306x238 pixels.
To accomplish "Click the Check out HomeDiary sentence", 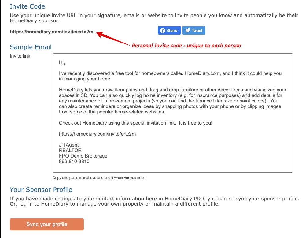I will [x=135, y=123].
